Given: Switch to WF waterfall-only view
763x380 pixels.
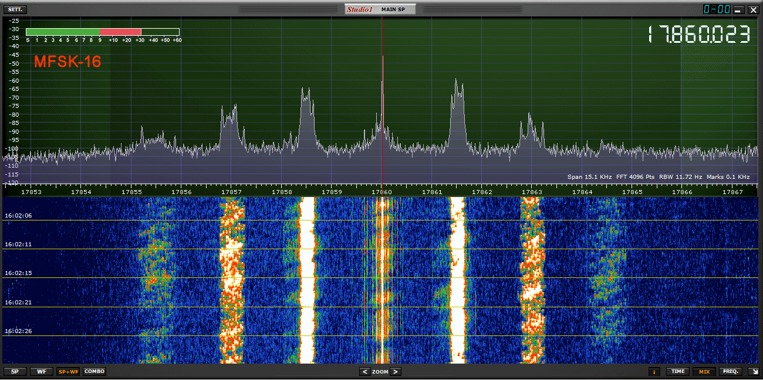Looking at the screenshot, I should pyautogui.click(x=42, y=371).
